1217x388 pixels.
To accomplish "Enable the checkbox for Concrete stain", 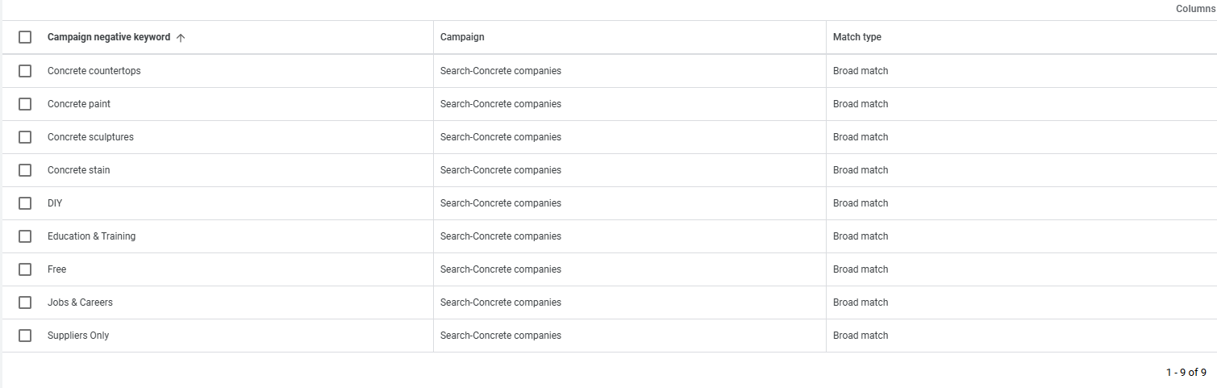I will pos(25,170).
